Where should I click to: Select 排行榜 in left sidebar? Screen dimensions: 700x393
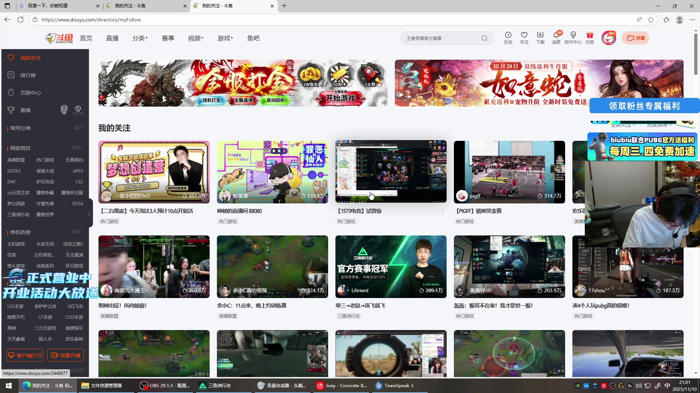28,75
